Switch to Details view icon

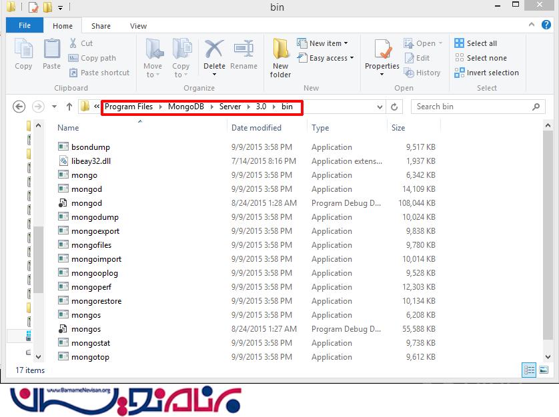[x=529, y=370]
